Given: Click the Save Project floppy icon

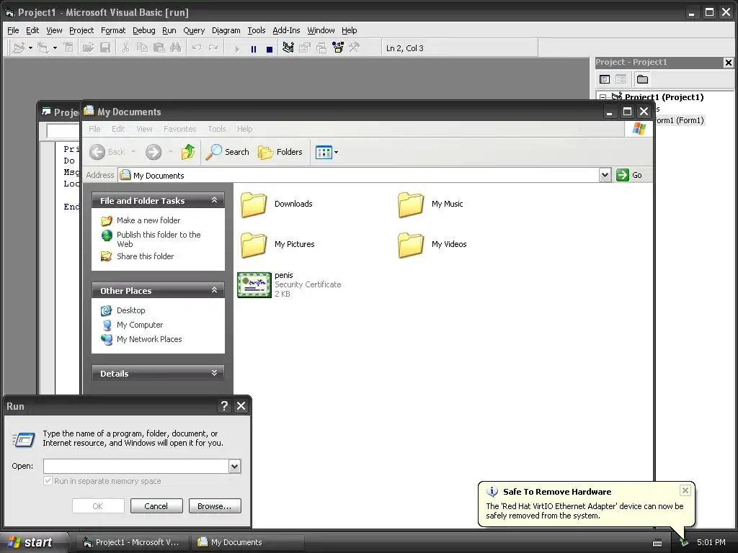Looking at the screenshot, I should pos(105,48).
